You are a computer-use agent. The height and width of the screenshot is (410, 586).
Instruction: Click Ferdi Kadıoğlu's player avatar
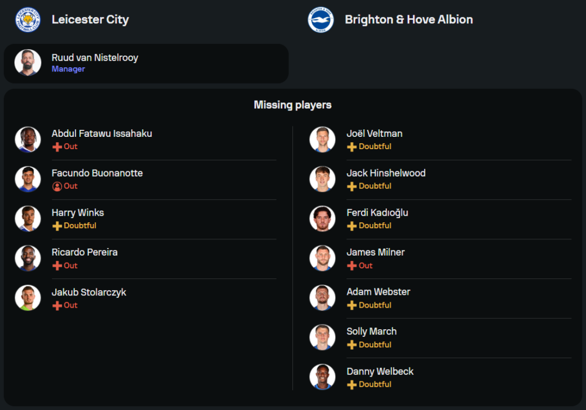click(x=322, y=219)
